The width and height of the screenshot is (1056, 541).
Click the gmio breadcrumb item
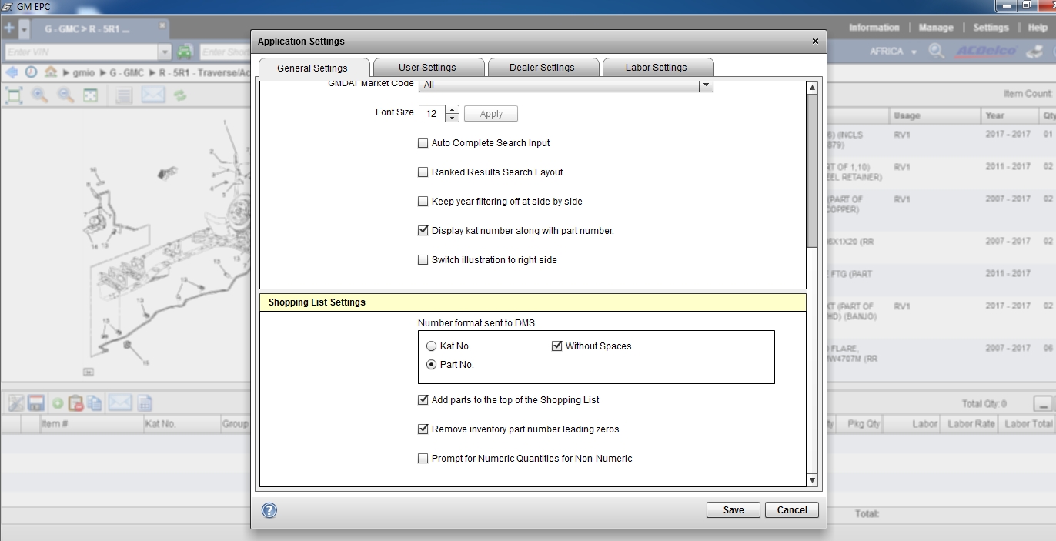click(x=84, y=72)
